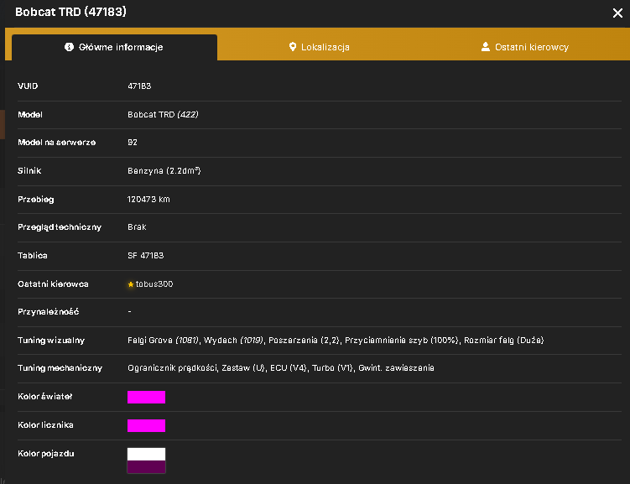Click the model value Bobcat TRD (422)
Viewport: 630px width, 484px height.
pos(163,114)
